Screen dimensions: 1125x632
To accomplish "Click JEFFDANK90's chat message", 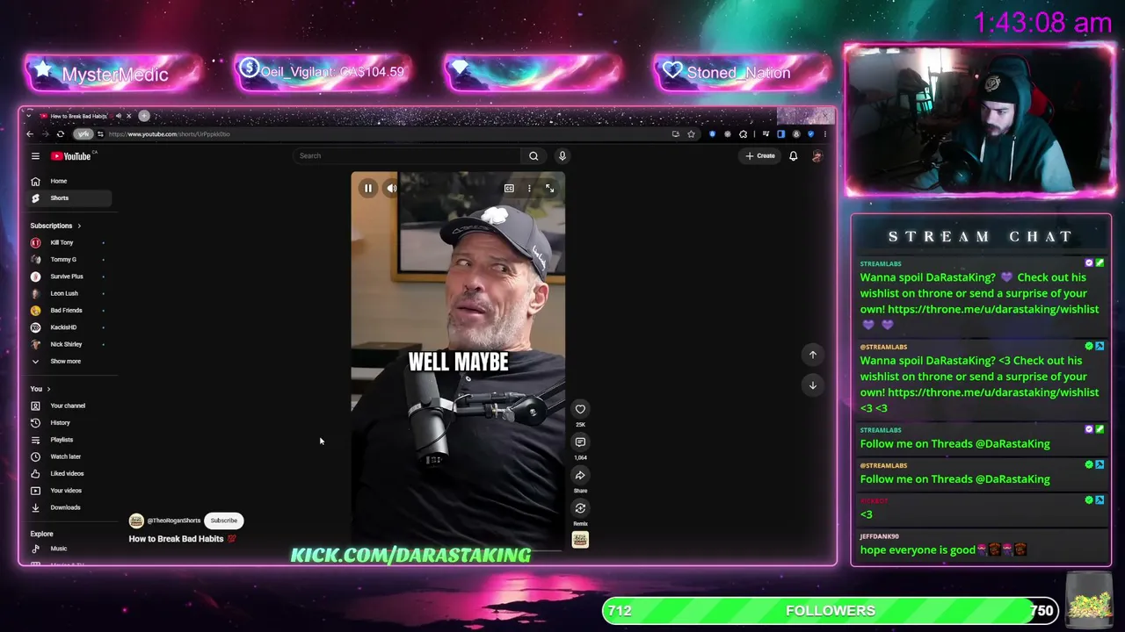I will (x=981, y=543).
